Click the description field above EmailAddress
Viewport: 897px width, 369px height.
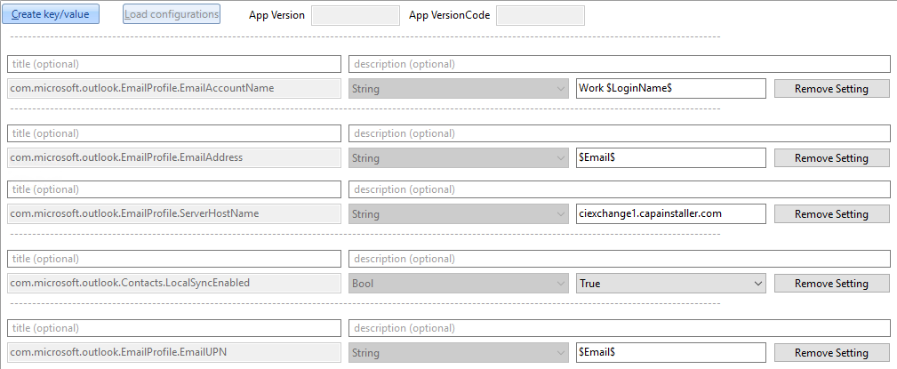(x=620, y=133)
